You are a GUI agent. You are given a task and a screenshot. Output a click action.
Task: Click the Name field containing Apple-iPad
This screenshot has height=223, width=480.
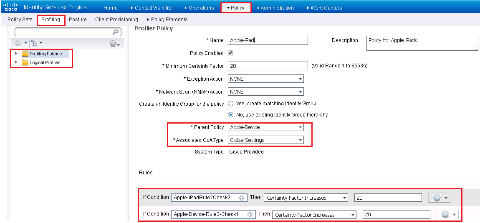coord(268,40)
